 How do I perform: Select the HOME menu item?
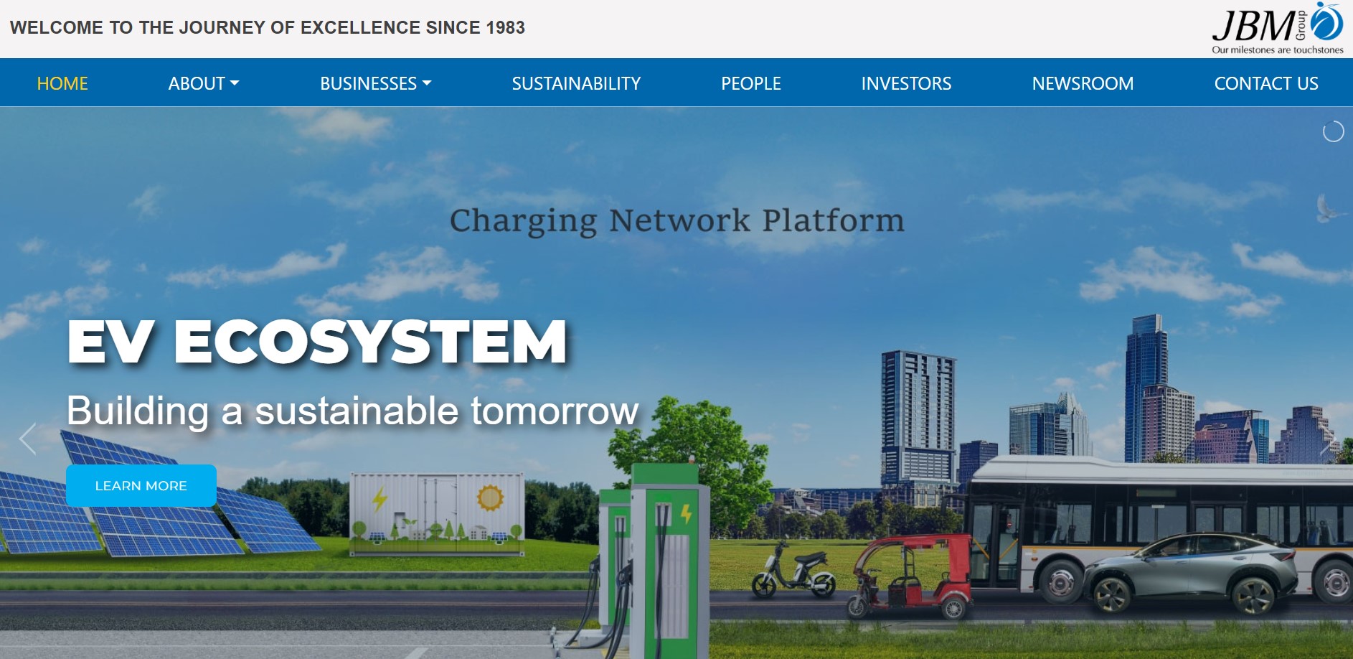tap(62, 83)
